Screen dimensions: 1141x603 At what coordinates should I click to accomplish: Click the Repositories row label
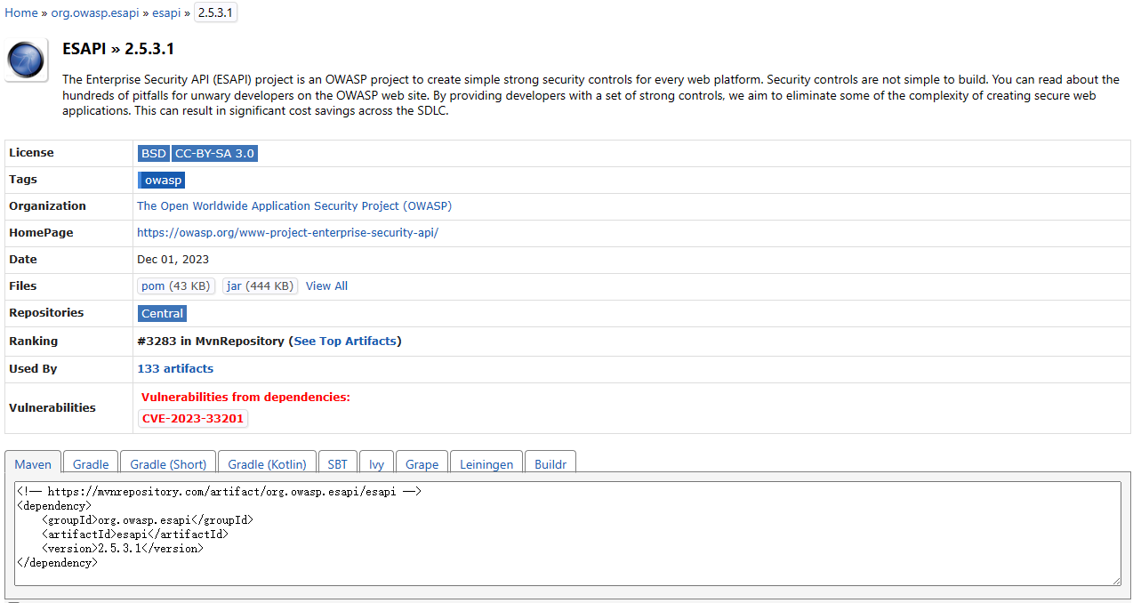click(46, 312)
